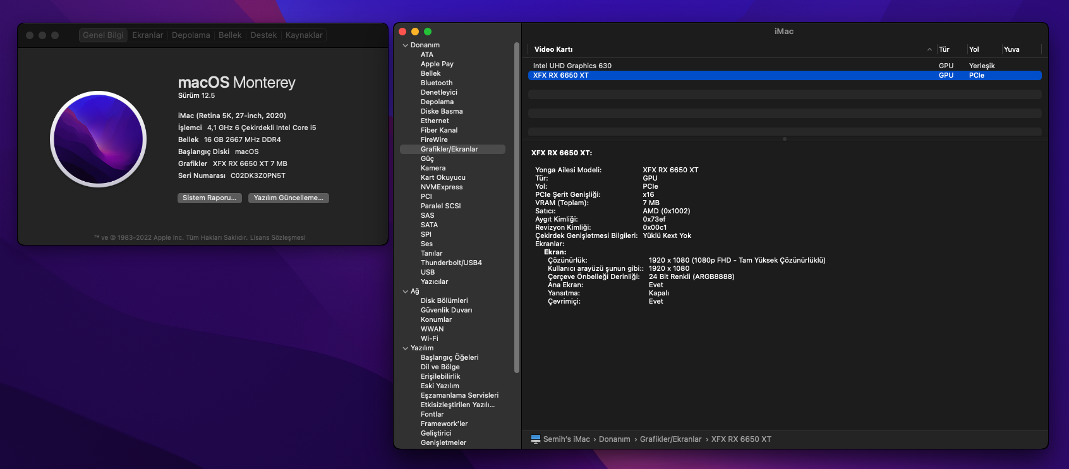The height and width of the screenshot is (469, 1069).
Task: Click the sort arrow in Video Kartı header
Action: pos(929,49)
